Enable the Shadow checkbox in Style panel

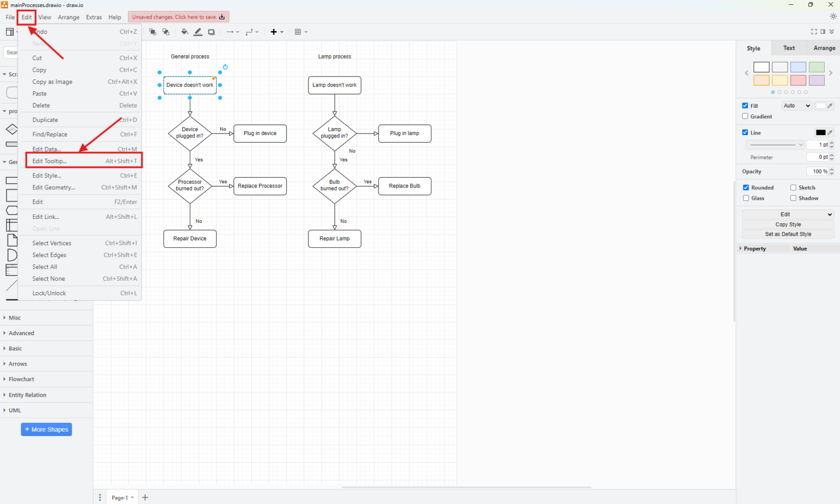point(793,198)
